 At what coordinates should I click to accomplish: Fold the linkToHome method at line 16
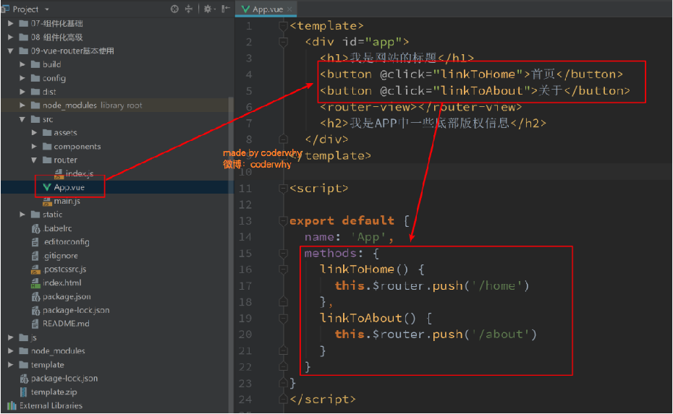tap(283, 269)
